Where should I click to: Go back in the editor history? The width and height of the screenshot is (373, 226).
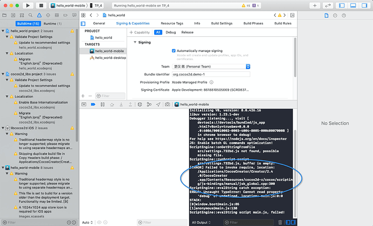pyautogui.click(x=91, y=15)
